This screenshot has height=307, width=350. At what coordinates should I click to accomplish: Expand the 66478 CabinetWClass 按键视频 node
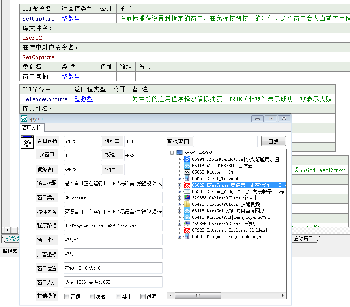point(179,204)
